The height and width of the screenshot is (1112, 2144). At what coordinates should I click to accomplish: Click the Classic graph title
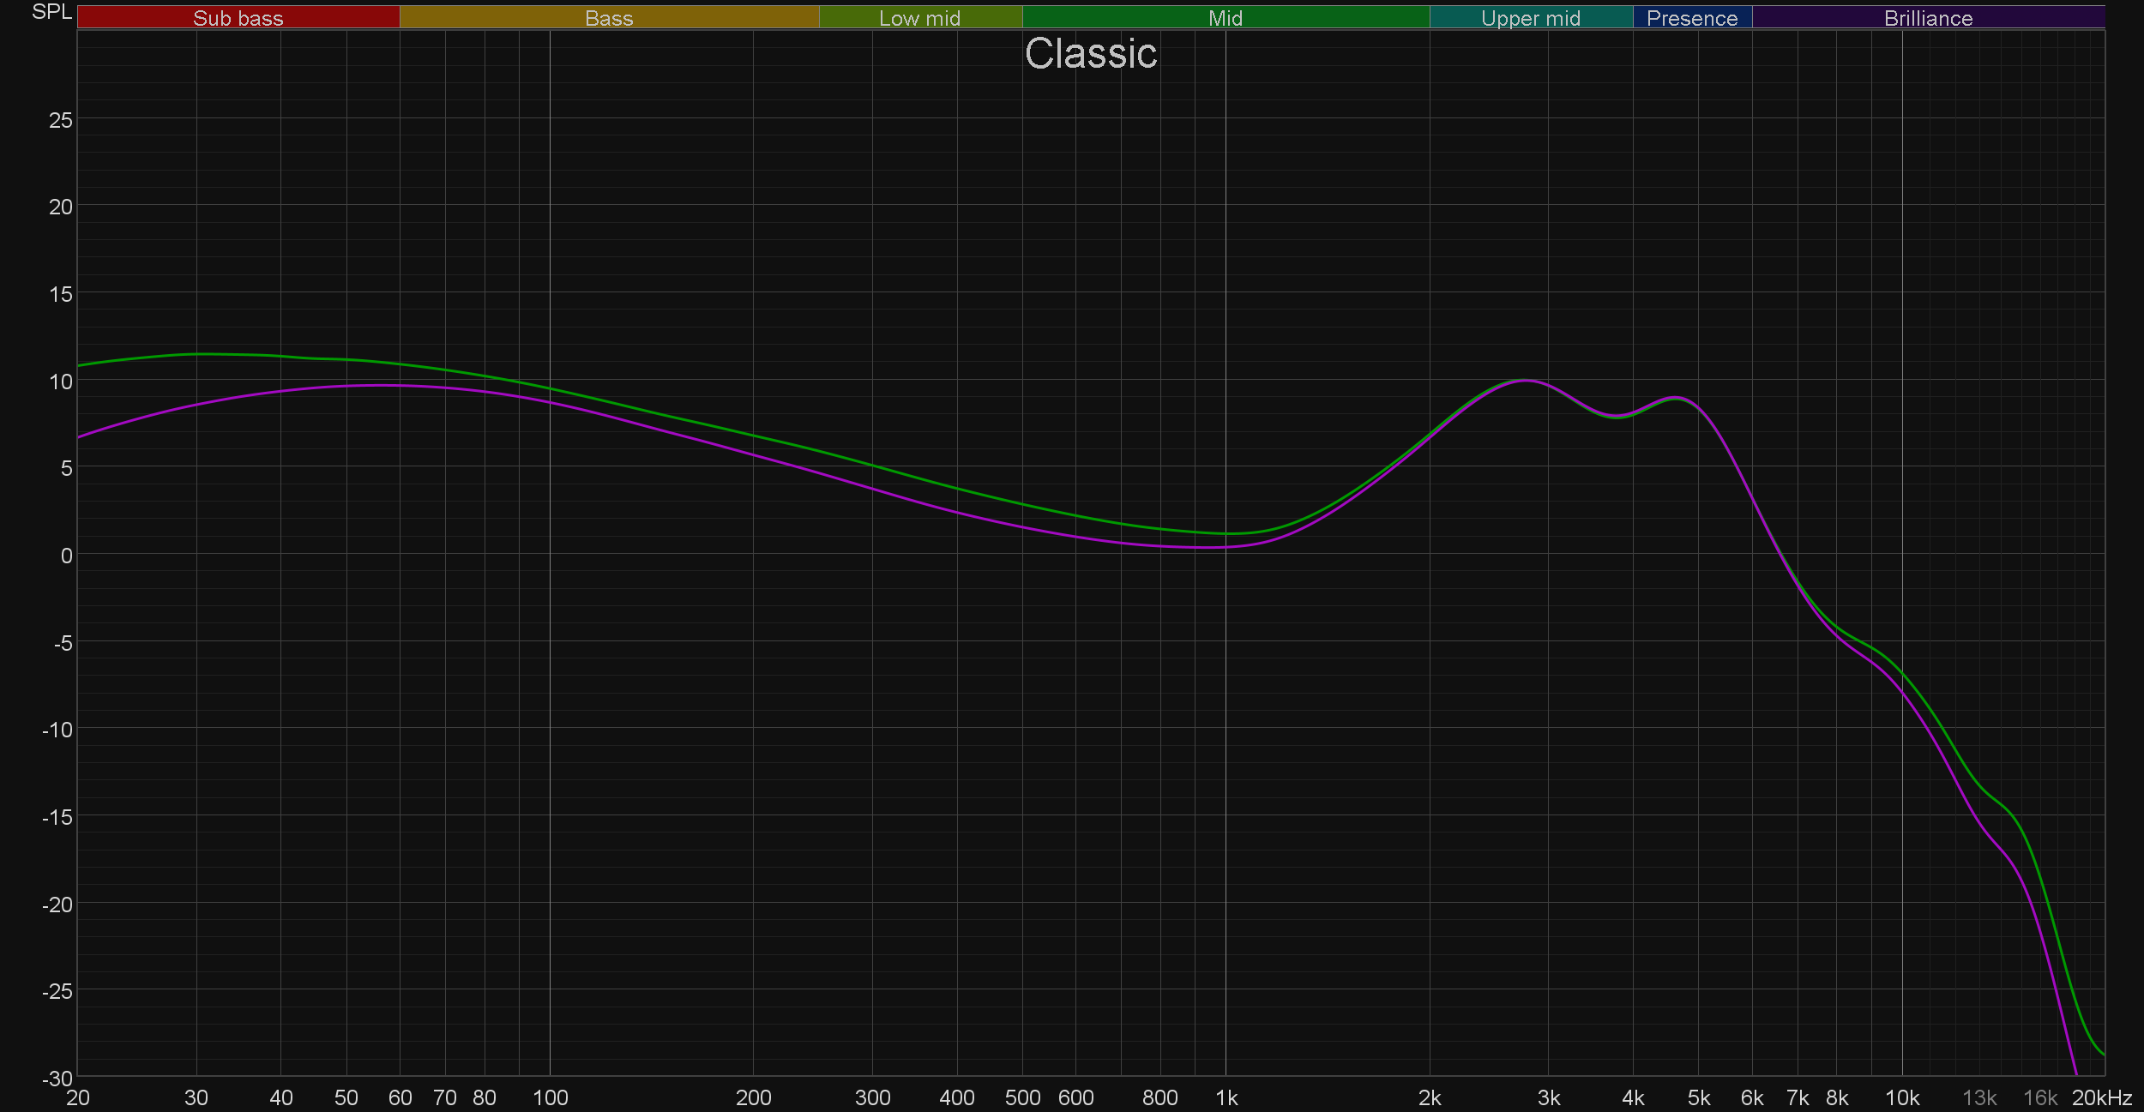pyautogui.click(x=1090, y=54)
